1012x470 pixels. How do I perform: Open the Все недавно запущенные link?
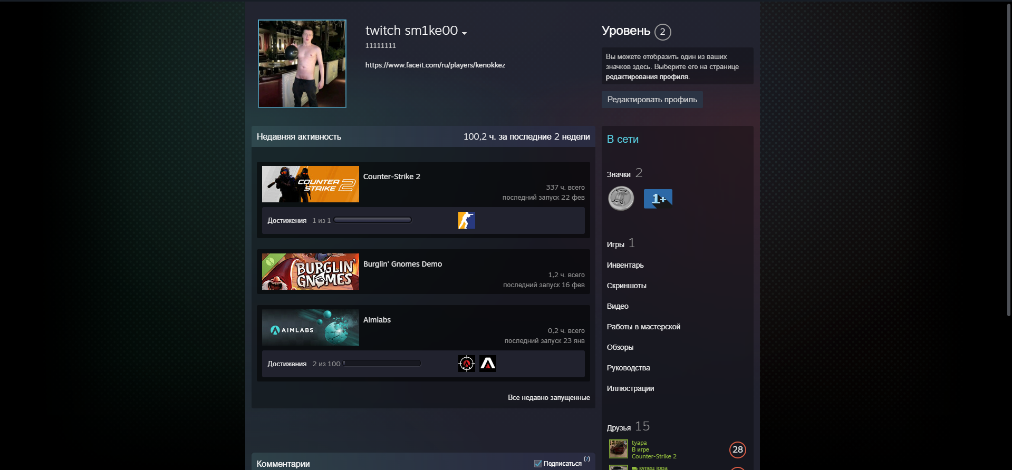tap(548, 398)
